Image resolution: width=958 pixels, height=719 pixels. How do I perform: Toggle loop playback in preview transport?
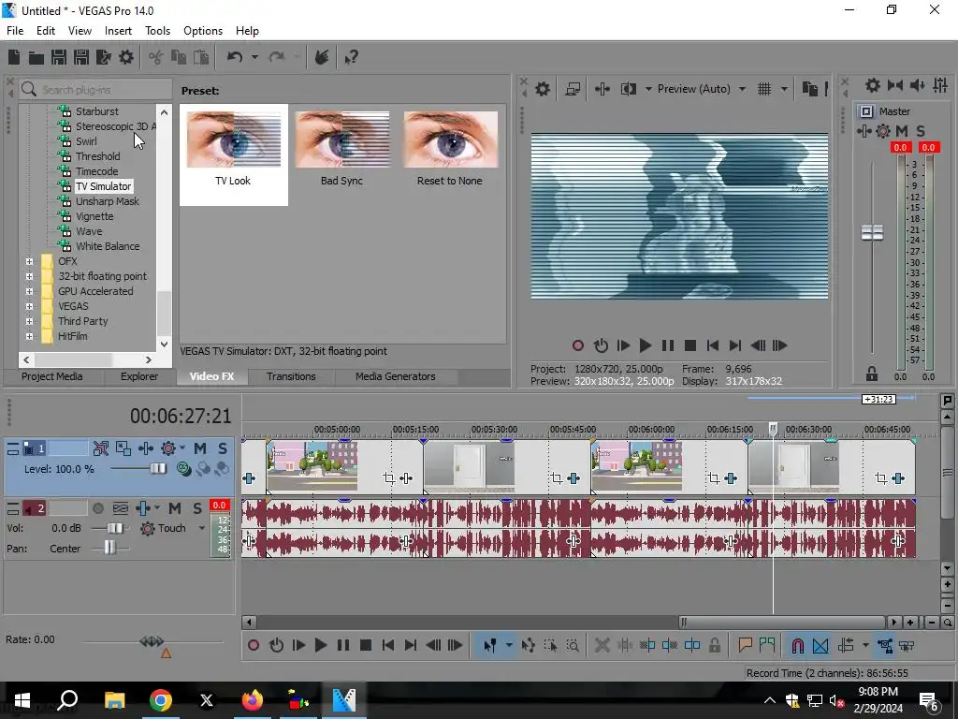(x=602, y=345)
